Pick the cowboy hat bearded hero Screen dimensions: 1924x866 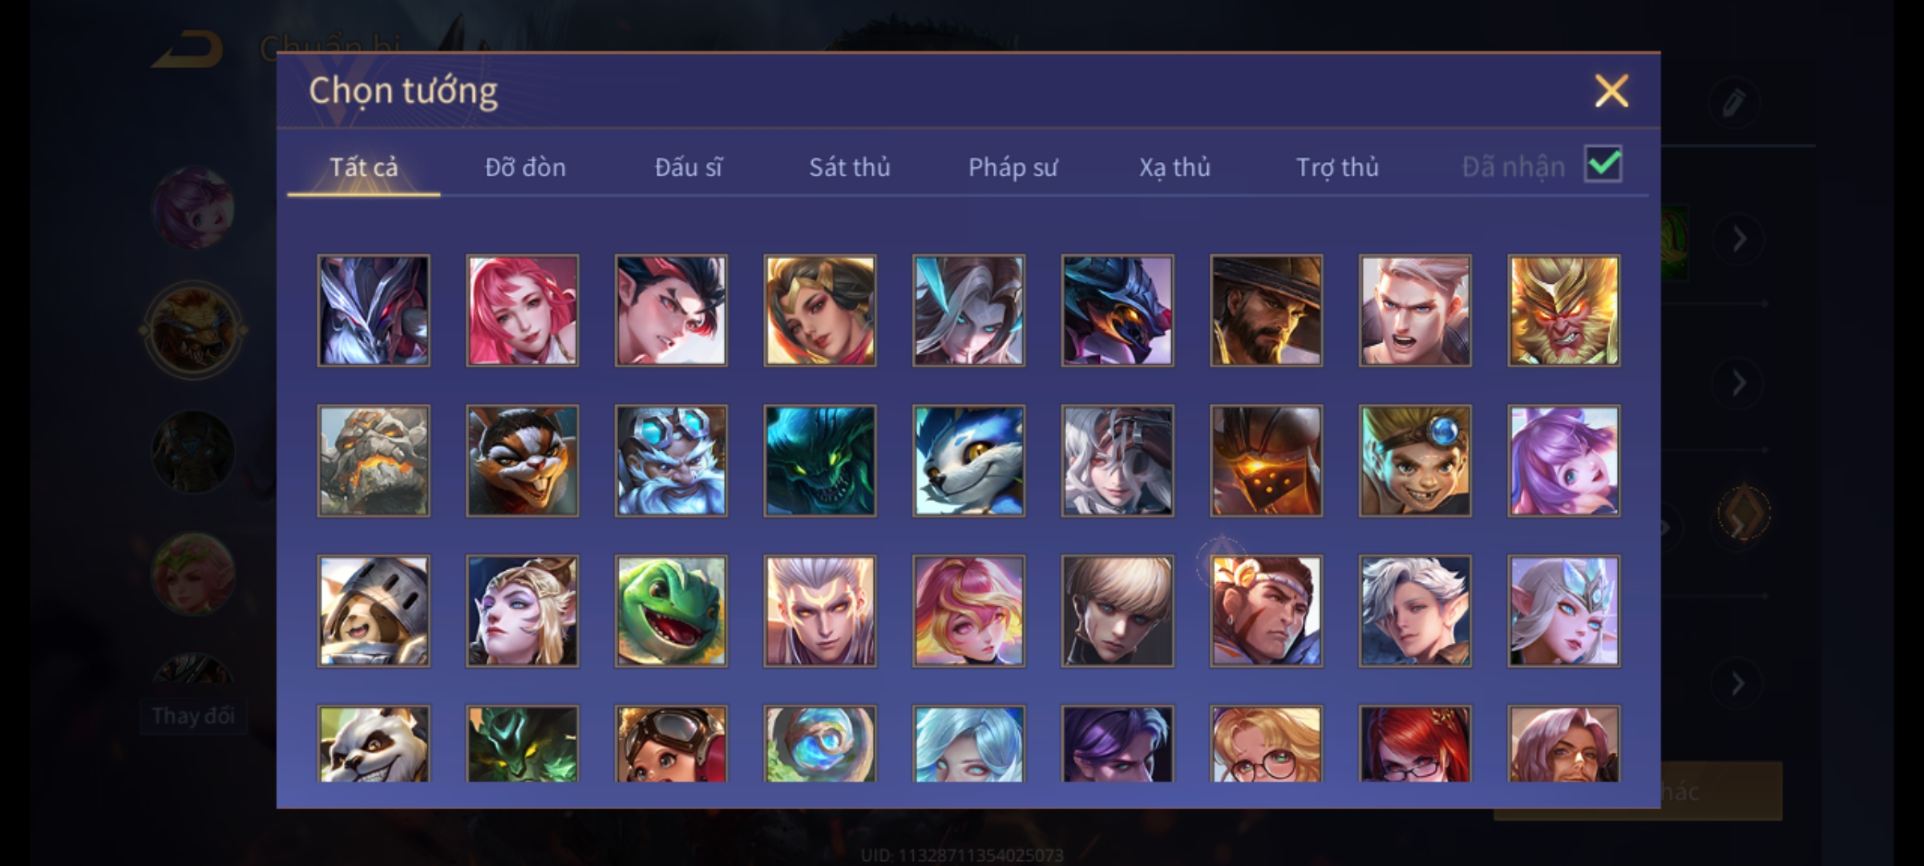point(1266,310)
